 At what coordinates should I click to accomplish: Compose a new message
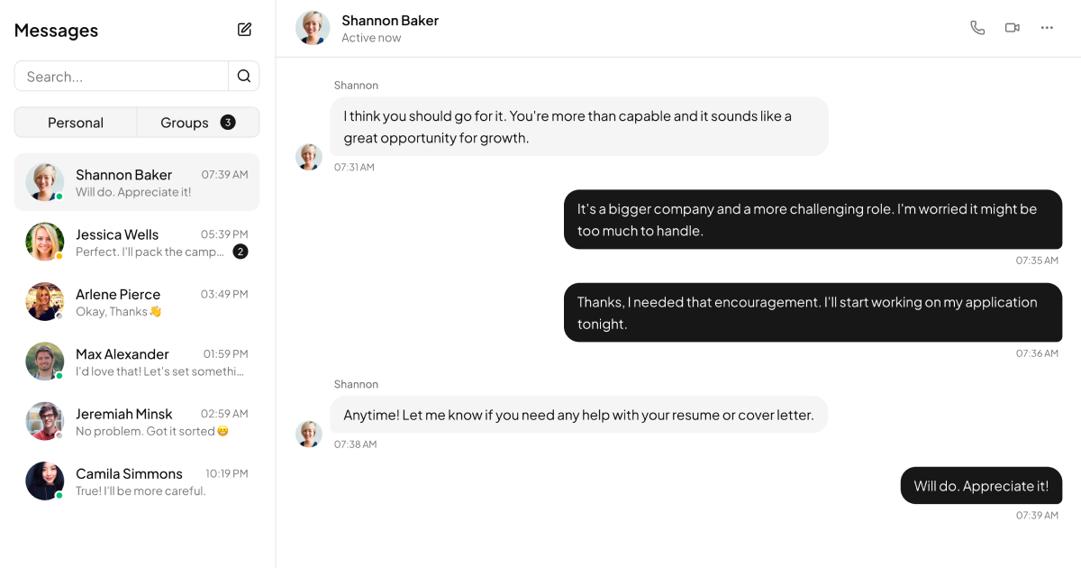pos(244,29)
